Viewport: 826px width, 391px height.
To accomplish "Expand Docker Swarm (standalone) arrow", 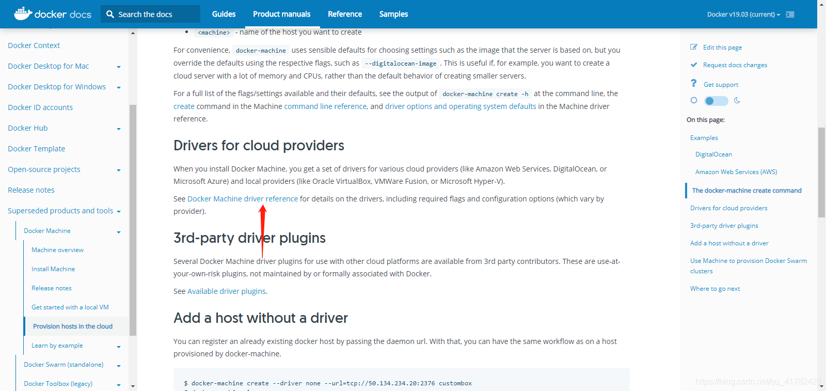I will click(x=119, y=366).
